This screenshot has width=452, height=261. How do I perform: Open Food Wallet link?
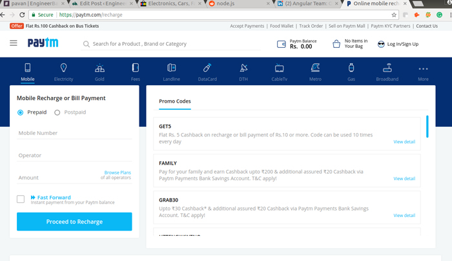tap(282, 26)
